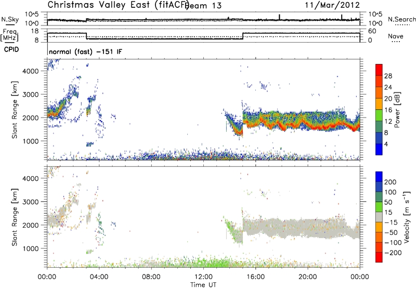The height and width of the screenshot is (288, 416).
Task: Click the '60' Nave axis tick label
Action: pos(372,31)
